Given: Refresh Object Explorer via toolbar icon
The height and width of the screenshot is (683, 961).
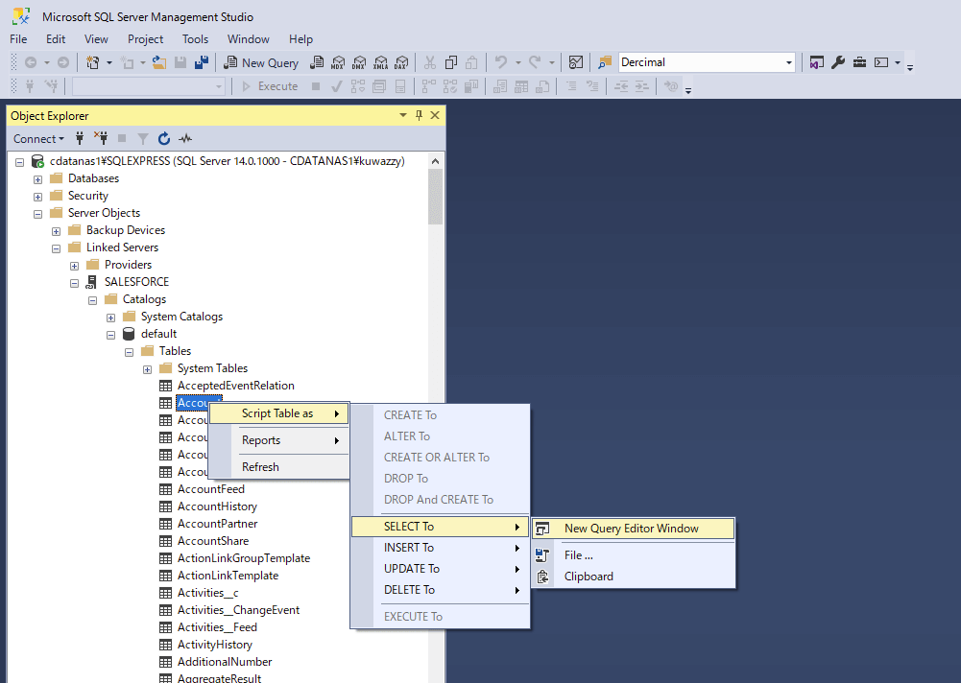Looking at the screenshot, I should click(164, 138).
